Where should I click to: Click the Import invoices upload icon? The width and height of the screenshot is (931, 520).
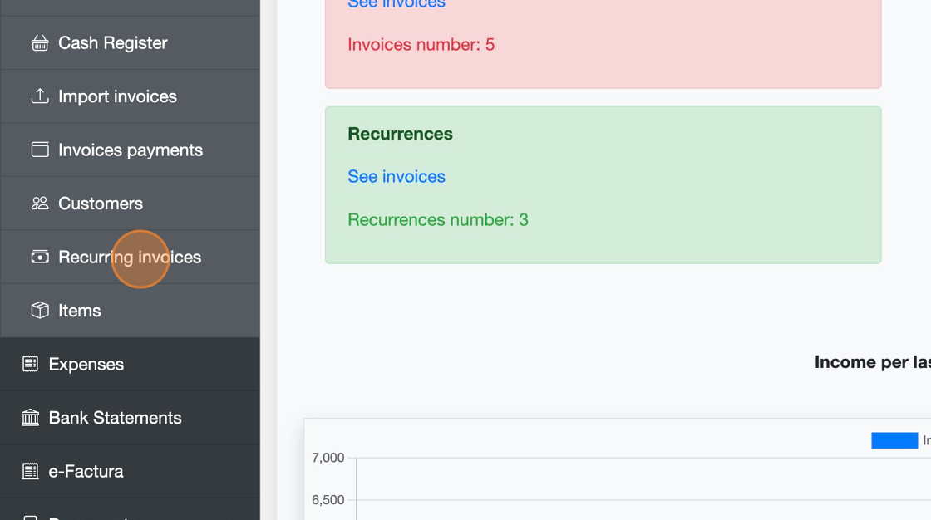point(40,96)
